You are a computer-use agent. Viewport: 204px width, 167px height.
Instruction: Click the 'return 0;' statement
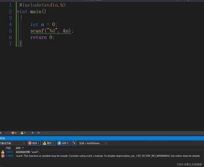coord(42,37)
